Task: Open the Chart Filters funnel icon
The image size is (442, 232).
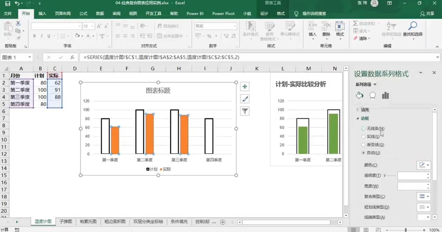Action: pos(245,111)
